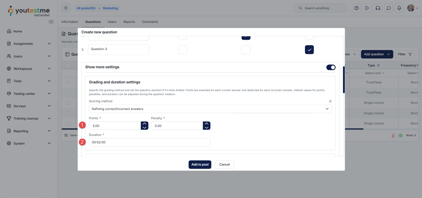Screen dimensions: 422x198
Task: Expand Training courses chevron
Action: click(49, 118)
